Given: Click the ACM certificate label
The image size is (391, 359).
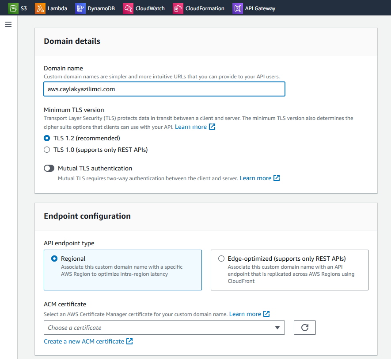Looking at the screenshot, I should coord(65,304).
